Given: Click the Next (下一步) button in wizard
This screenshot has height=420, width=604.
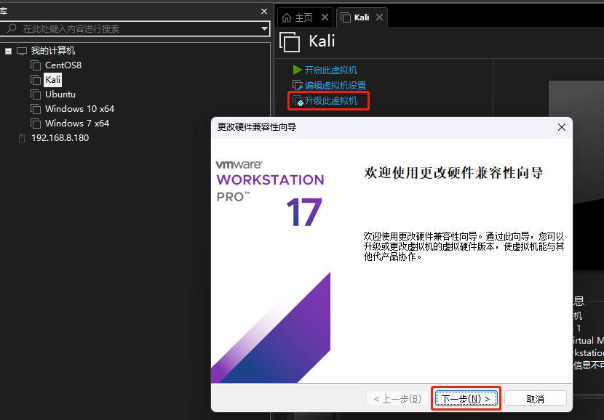Looking at the screenshot, I should tap(466, 398).
